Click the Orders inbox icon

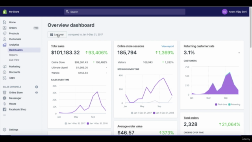click(4, 28)
